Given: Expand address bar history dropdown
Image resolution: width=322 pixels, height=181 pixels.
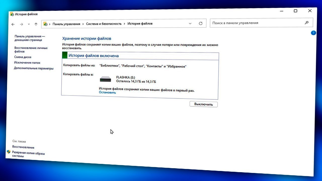Looking at the screenshot, I should pos(190,23).
